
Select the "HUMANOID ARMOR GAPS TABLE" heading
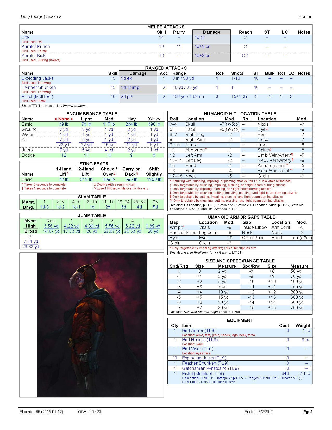point(240,217)
